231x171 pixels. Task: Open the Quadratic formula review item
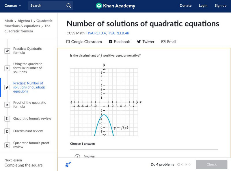(x=32, y=118)
